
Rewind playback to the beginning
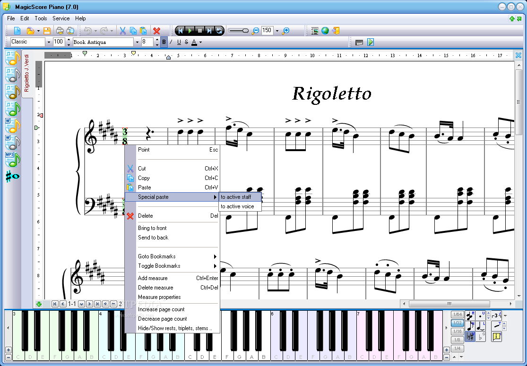[x=181, y=31]
